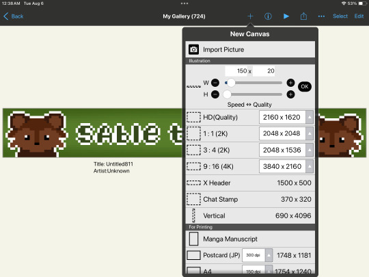
Task: Click the Vertical tall dashed icon
Action: coord(193,215)
